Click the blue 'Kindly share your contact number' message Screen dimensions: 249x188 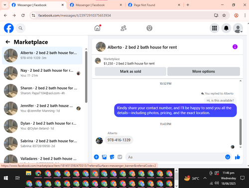(175, 110)
